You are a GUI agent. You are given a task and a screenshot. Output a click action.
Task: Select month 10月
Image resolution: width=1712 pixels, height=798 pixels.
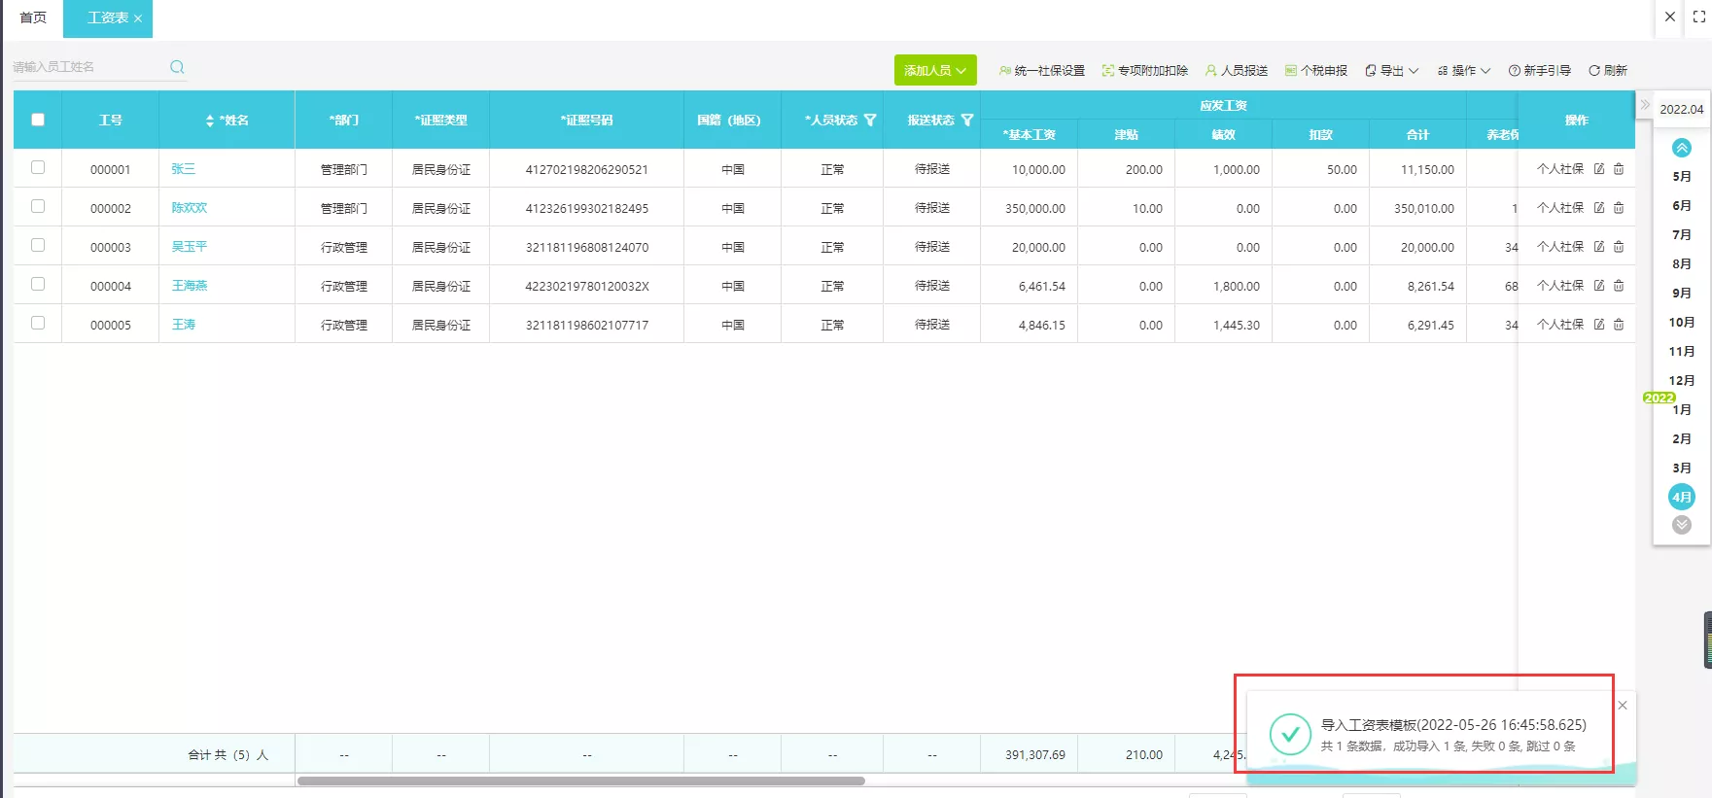point(1682,323)
